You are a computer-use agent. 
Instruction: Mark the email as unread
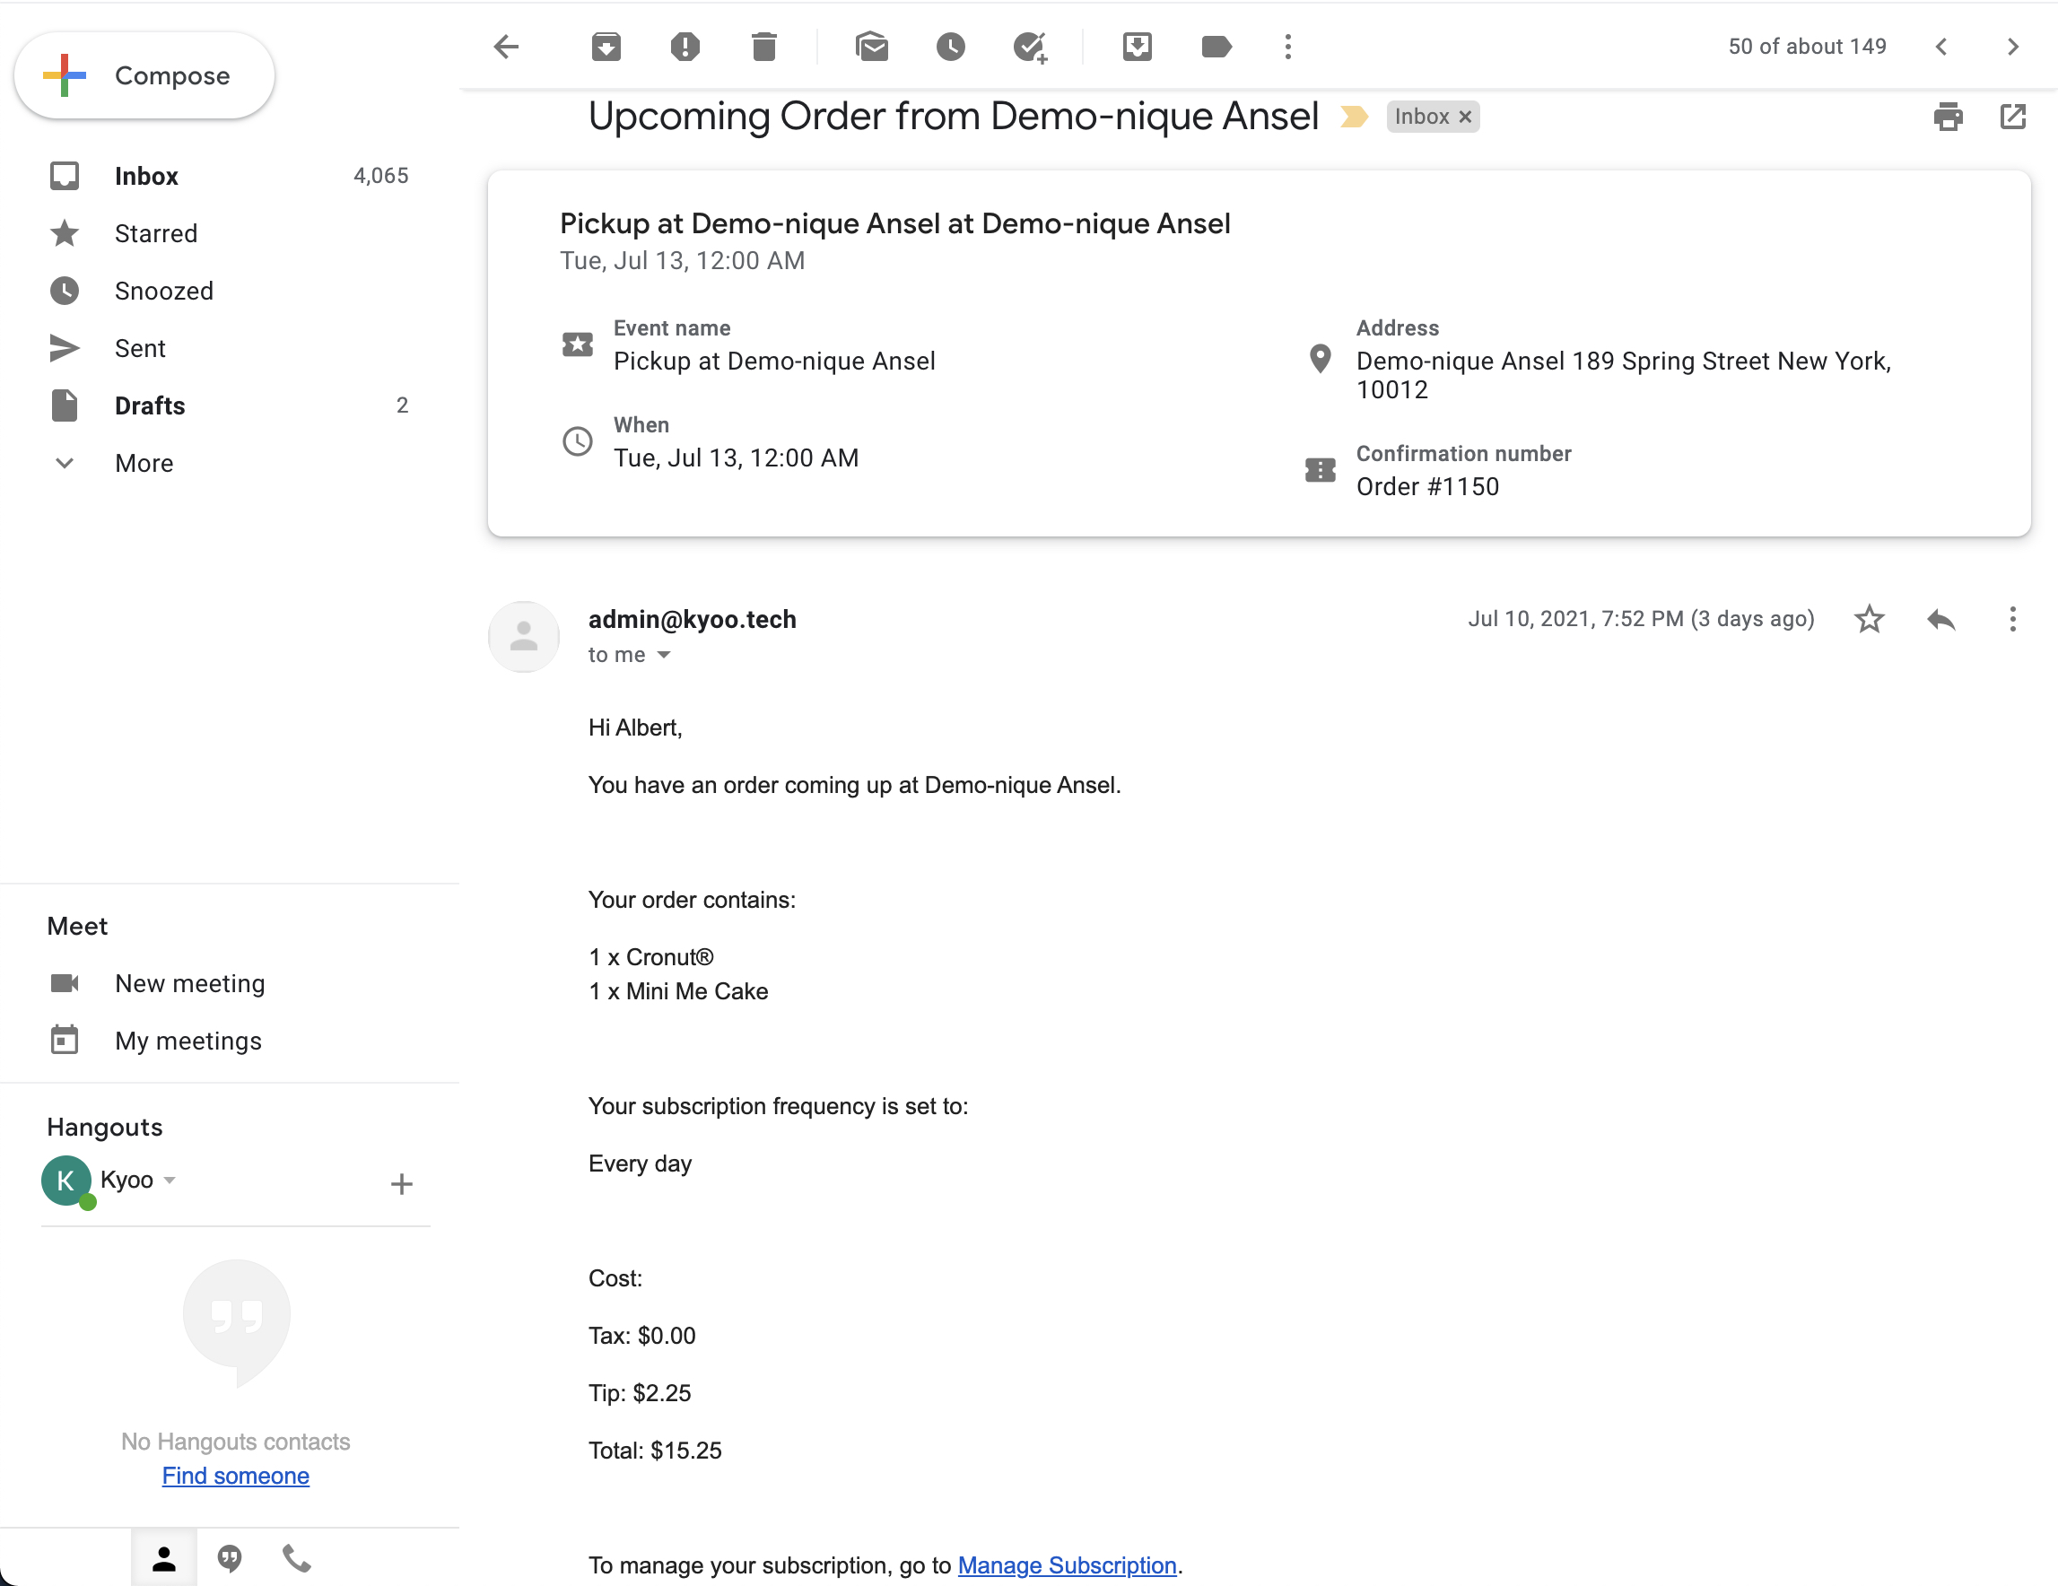(872, 46)
